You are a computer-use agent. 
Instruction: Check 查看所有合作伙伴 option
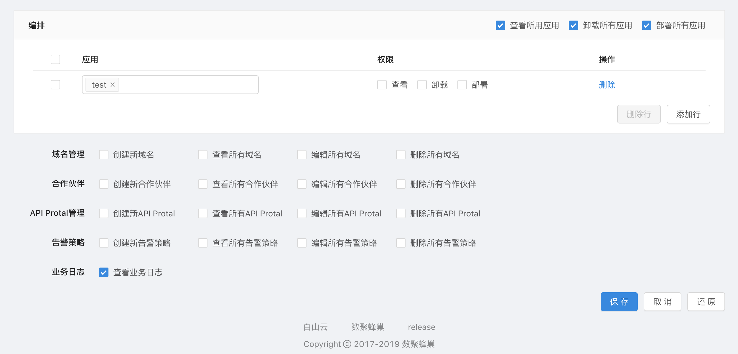point(203,184)
